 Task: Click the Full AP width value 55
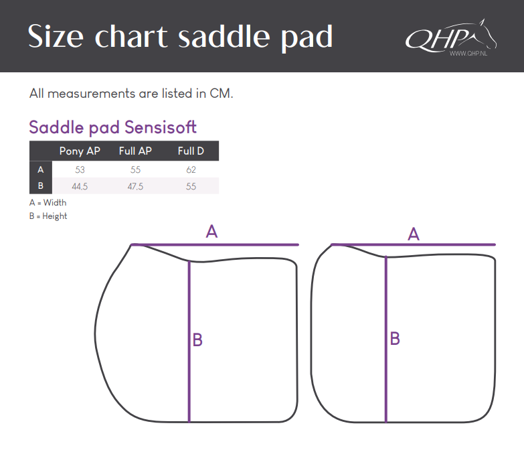coord(135,170)
